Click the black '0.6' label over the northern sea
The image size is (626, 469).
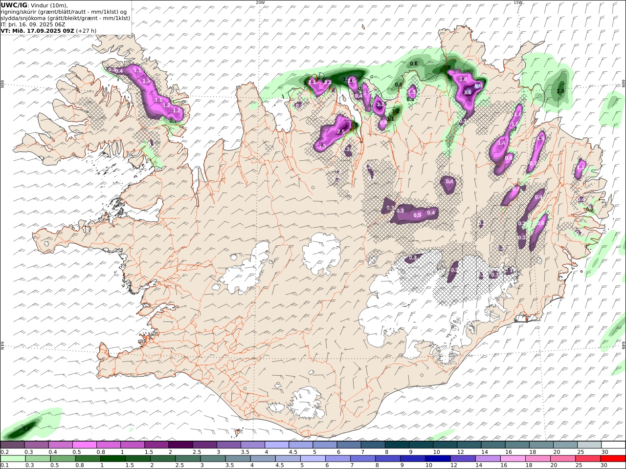tap(414, 64)
